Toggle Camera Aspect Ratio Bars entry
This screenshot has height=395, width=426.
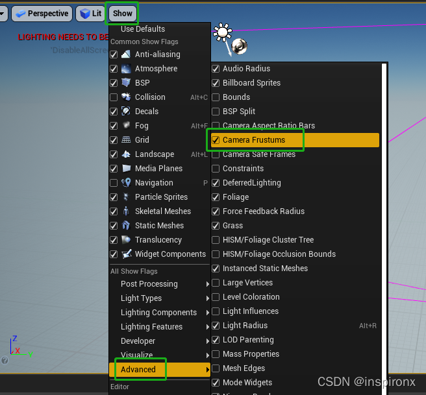[x=295, y=126]
